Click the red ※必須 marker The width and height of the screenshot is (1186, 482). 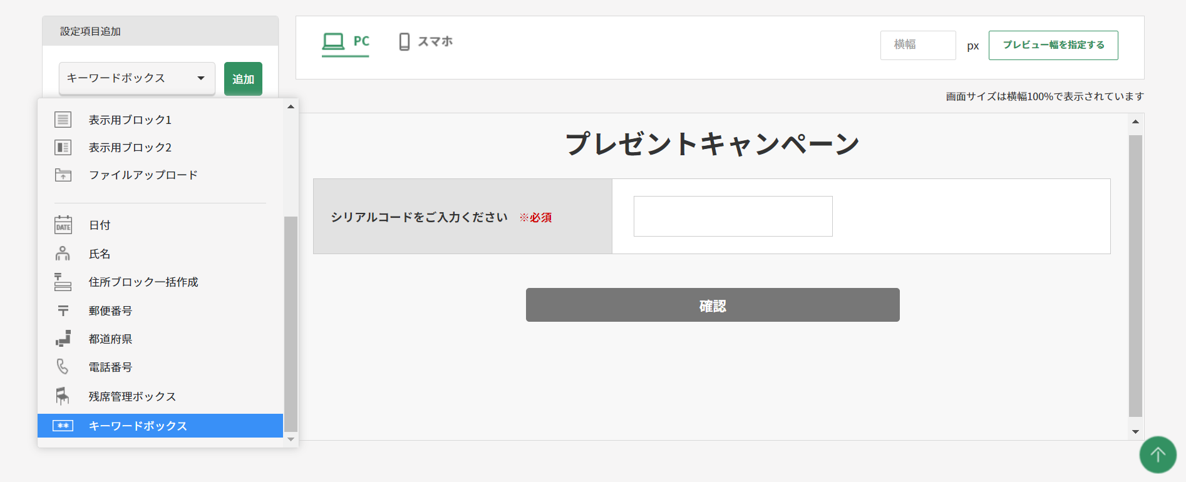[535, 218]
